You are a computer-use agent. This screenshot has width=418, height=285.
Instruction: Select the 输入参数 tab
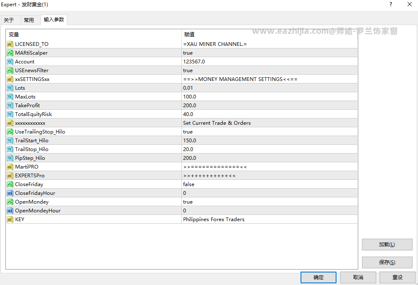click(54, 20)
